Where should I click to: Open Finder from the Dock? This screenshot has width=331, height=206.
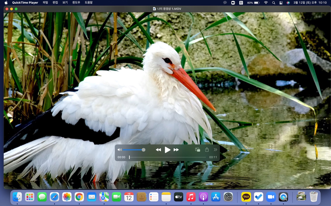[x=17, y=197]
